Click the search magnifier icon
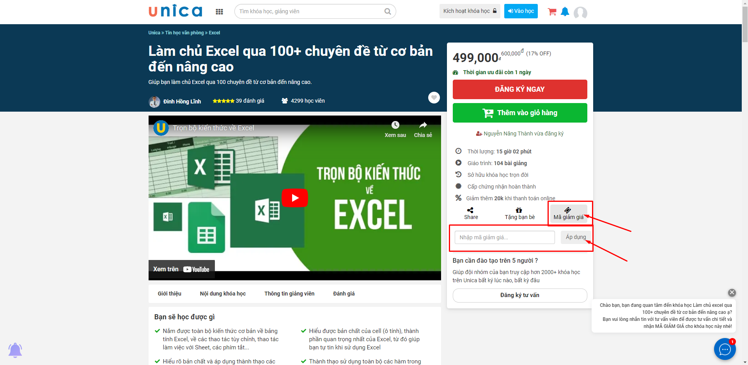 [388, 11]
